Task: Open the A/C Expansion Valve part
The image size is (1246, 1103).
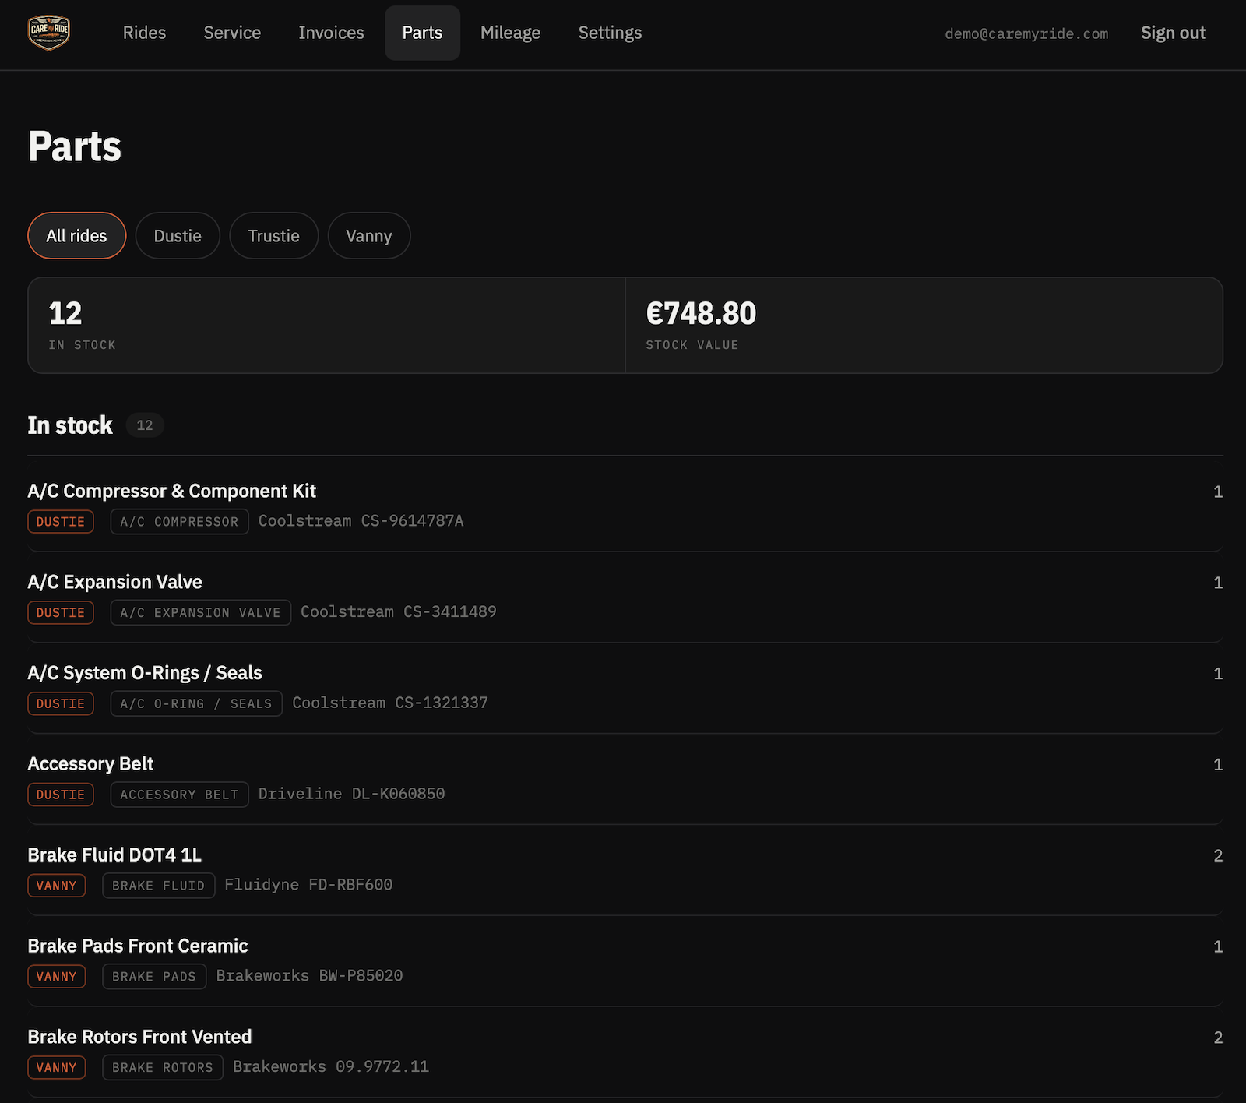Action: (625, 597)
